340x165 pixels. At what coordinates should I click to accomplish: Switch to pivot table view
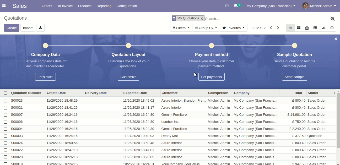tap(315, 28)
